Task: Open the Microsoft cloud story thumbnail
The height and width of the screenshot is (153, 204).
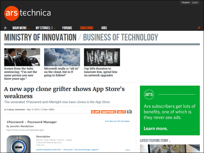Action: pyautogui.click(x=62, y=57)
